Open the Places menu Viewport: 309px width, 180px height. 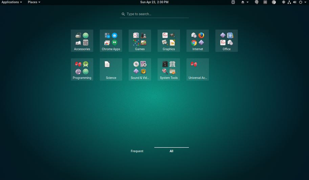click(34, 2)
